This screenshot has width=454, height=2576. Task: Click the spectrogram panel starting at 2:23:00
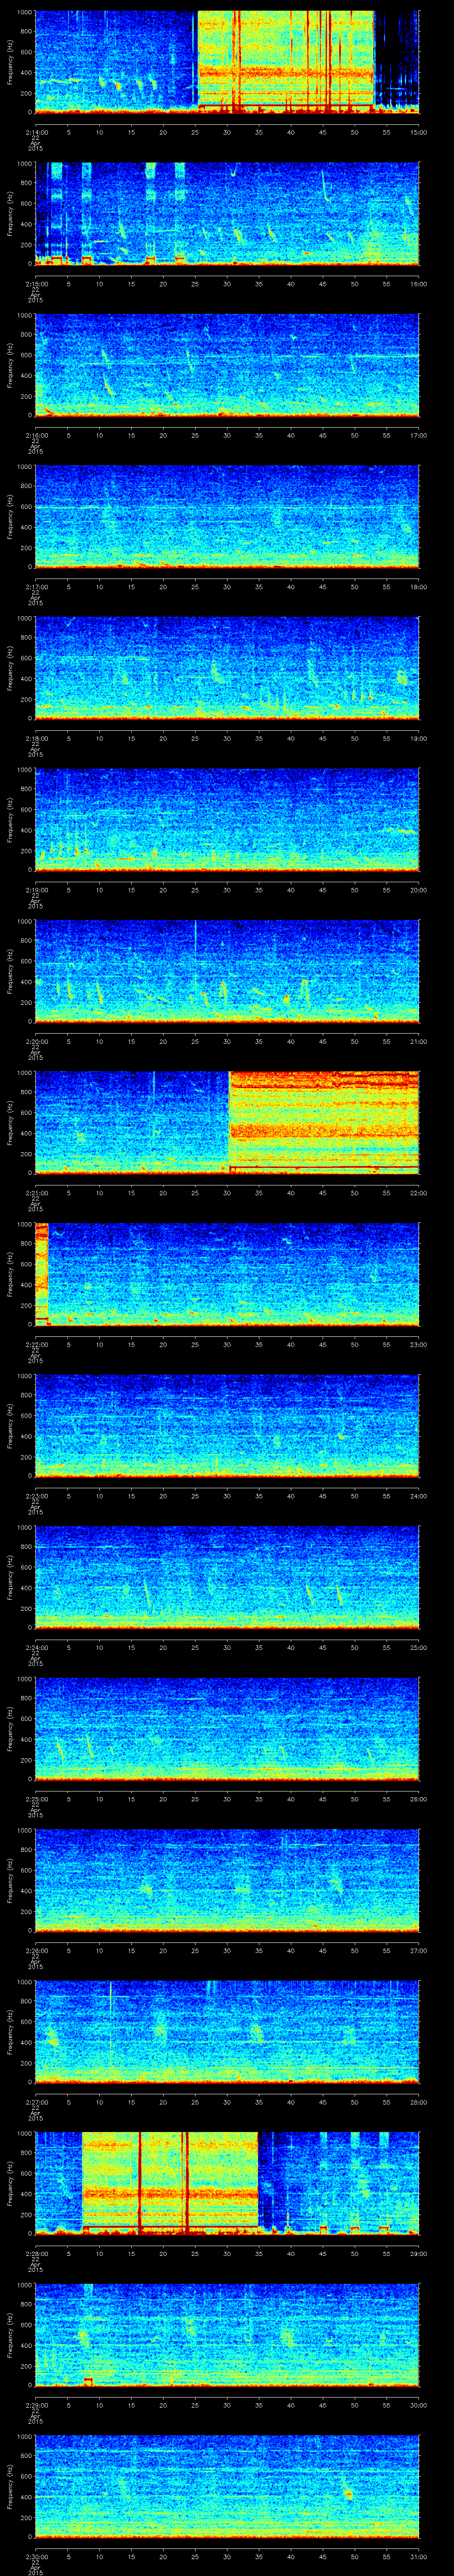227,1425
